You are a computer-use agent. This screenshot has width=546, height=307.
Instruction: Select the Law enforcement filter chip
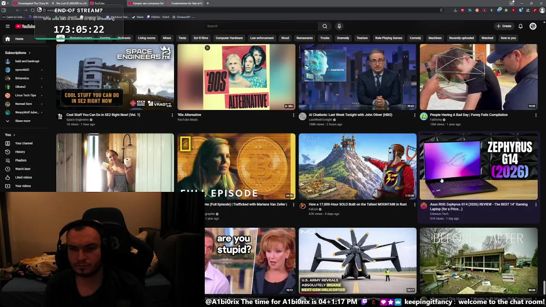click(262, 38)
